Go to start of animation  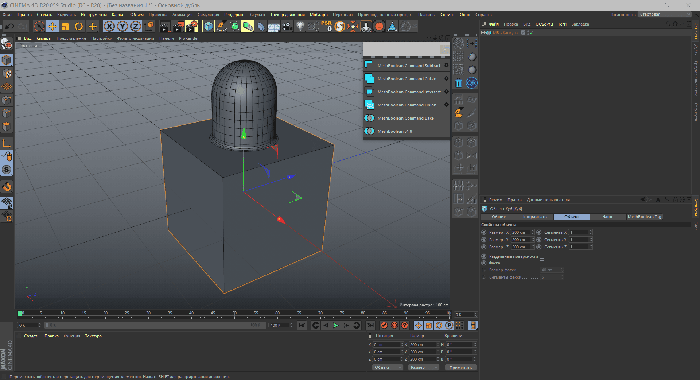point(302,325)
